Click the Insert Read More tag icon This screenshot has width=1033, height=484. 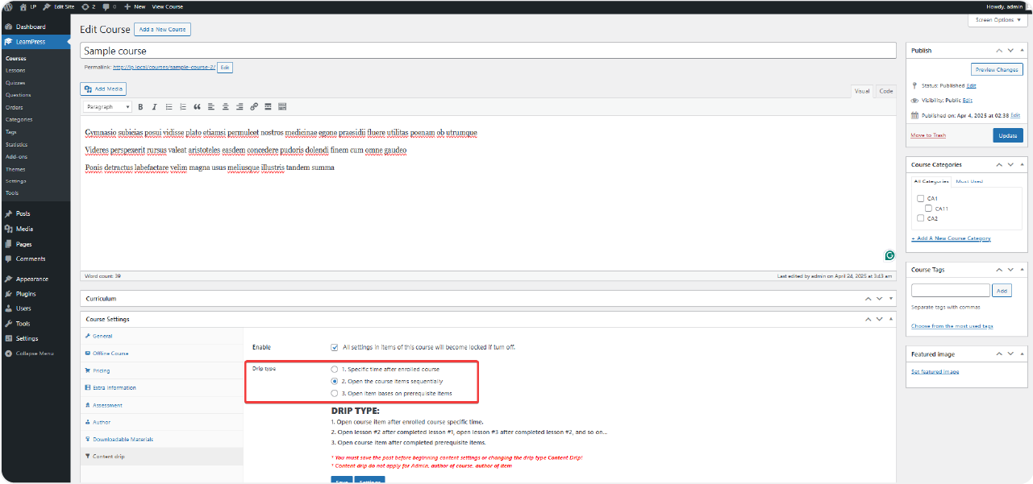[268, 106]
